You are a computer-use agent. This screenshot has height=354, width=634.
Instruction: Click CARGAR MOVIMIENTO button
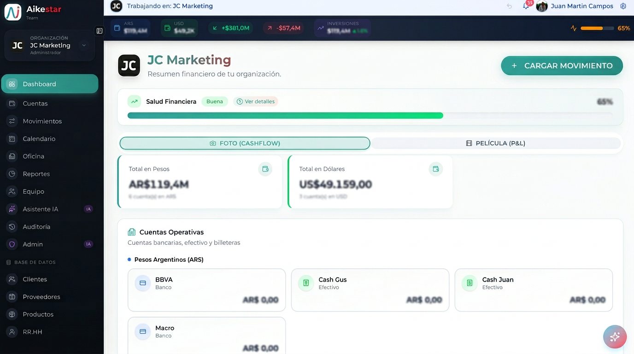[x=562, y=66]
